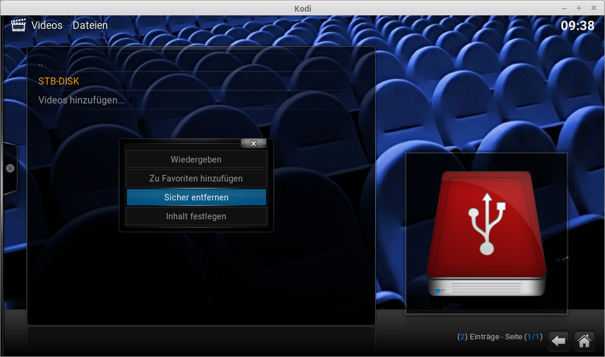Click the red USB drive thumbnail
Viewport: 605px width, 357px height.
[486, 233]
